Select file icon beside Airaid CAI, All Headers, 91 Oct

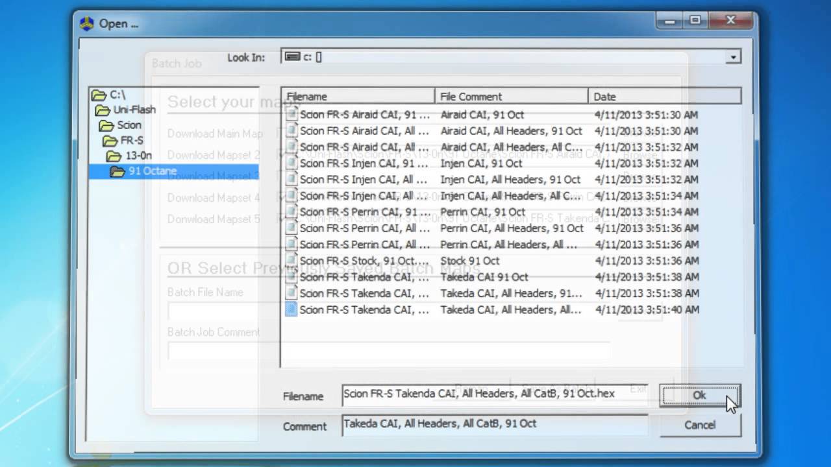pos(291,131)
